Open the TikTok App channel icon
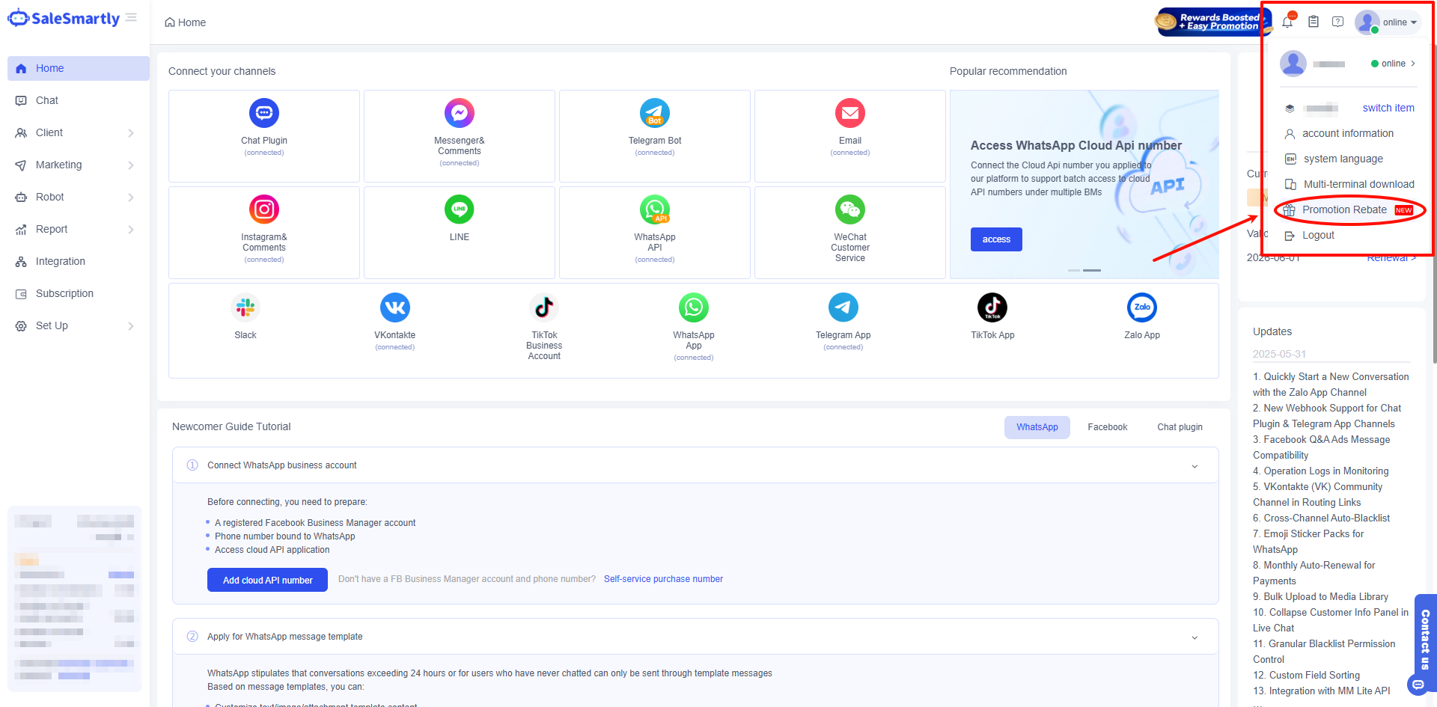The width and height of the screenshot is (1437, 707). [x=992, y=307]
